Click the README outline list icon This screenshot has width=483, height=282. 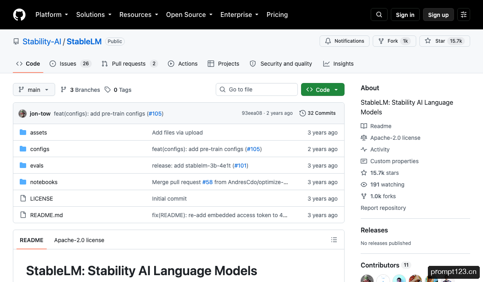pos(334,240)
